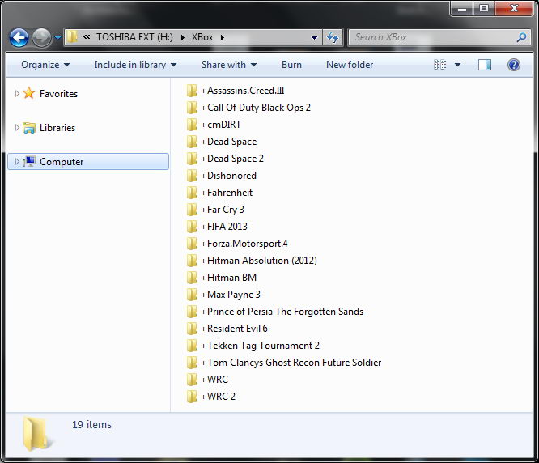
Task: Click the Change your view icon
Action: coord(440,65)
